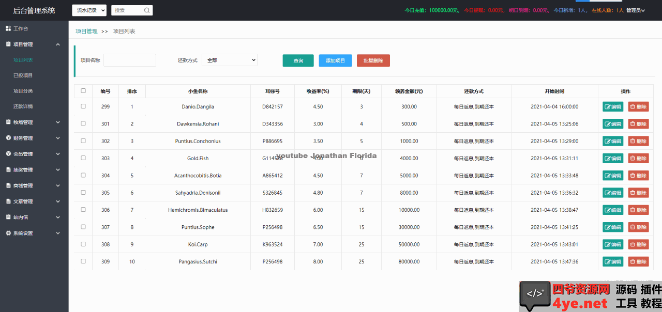This screenshot has width=662, height=312.
Task: Toggle the select-all checkbox in table header
Action: click(83, 91)
